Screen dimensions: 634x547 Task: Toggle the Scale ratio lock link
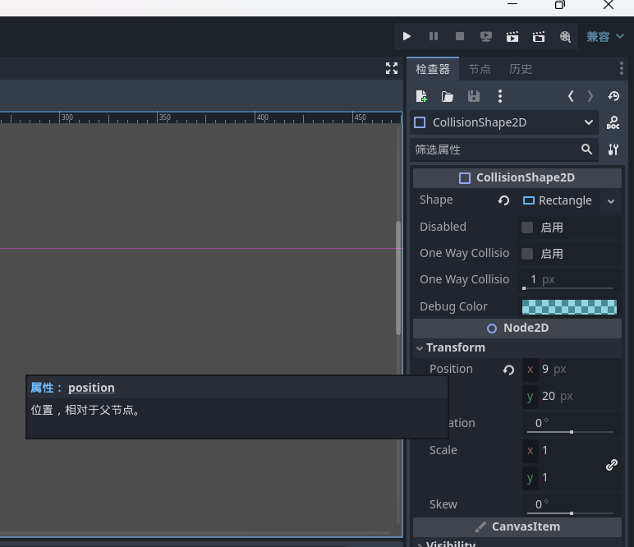pyautogui.click(x=612, y=464)
